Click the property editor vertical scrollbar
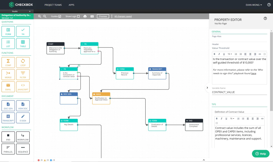This screenshot has height=162, width=273. pyautogui.click(x=271, y=71)
